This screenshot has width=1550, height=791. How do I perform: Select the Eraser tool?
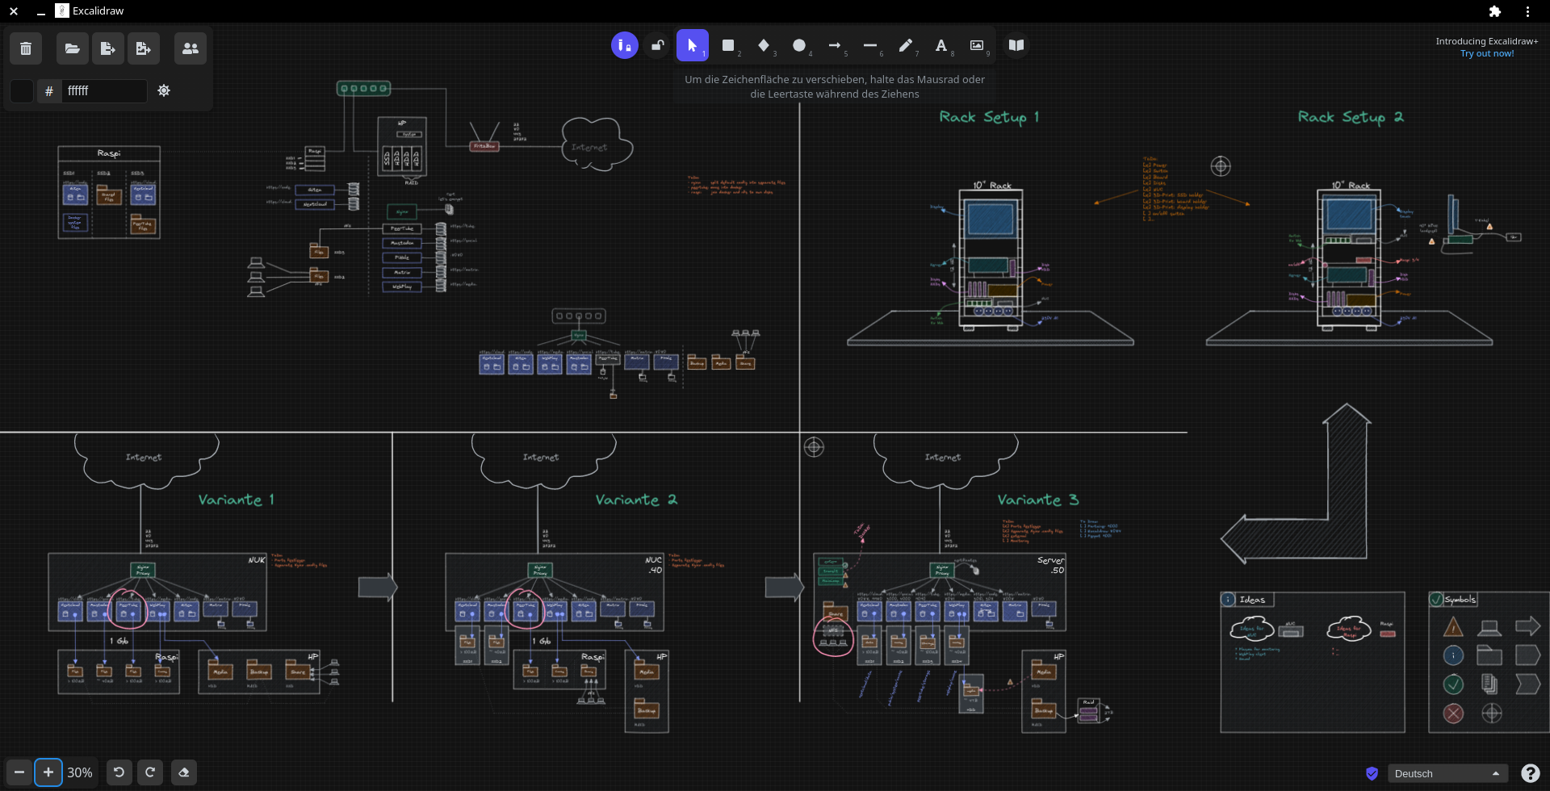point(183,772)
